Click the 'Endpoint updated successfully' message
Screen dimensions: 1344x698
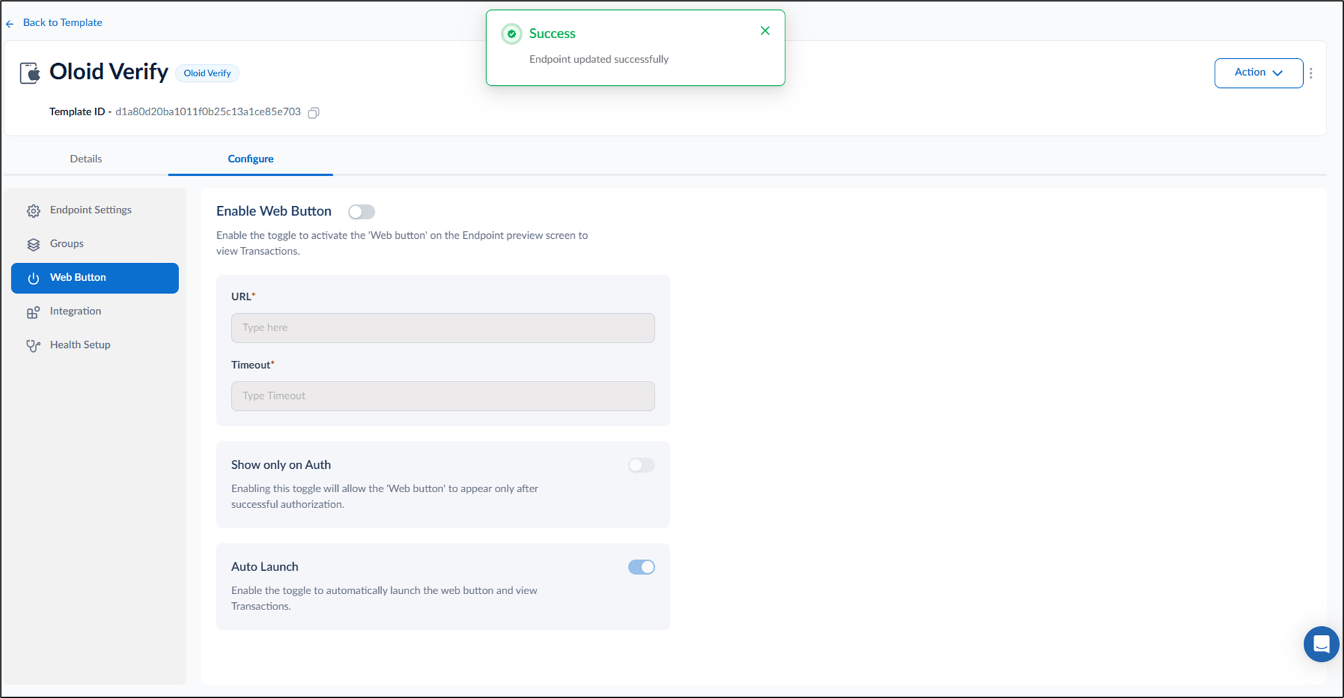pyautogui.click(x=599, y=60)
